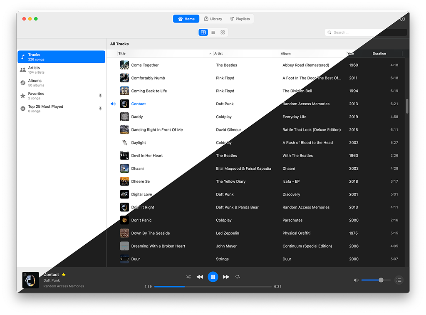426x315 pixels.
Task: Open Top 25 Most Played list
Action: tap(62, 109)
